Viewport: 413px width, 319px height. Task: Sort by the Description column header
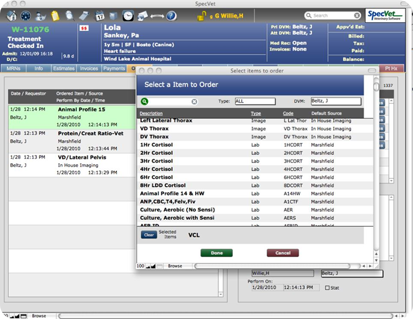[x=151, y=114]
